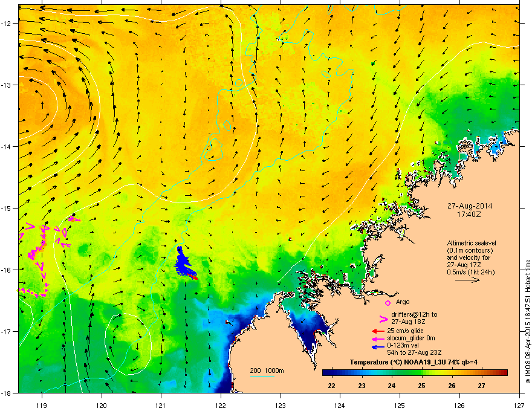Click the longitude label 126
The image size is (532, 411).
tap(459, 405)
